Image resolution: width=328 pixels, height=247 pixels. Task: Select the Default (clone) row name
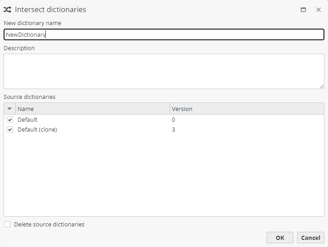(x=37, y=130)
